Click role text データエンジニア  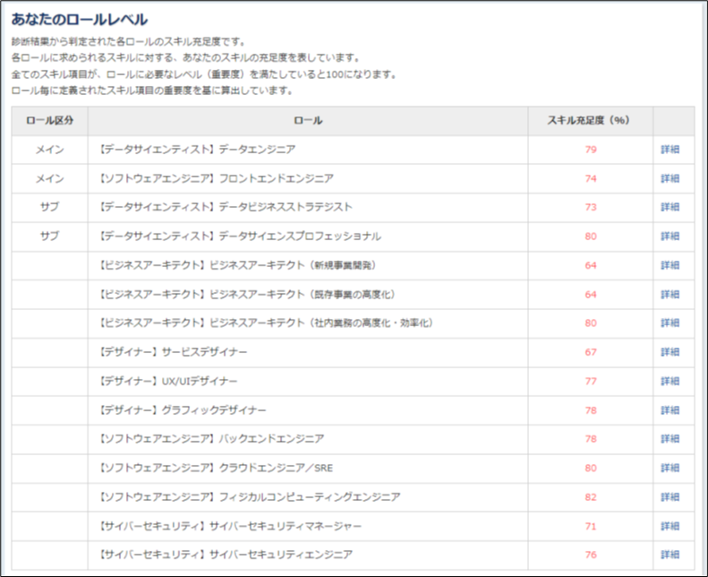[257, 150]
